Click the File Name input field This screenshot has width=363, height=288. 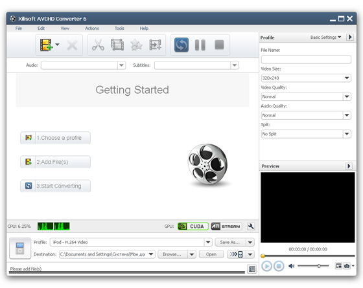306,60
